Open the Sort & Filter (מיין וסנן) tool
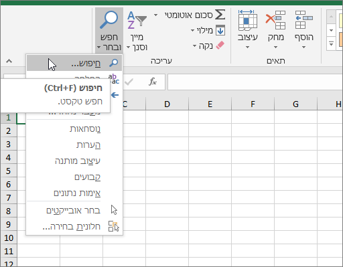 pyautogui.click(x=137, y=30)
